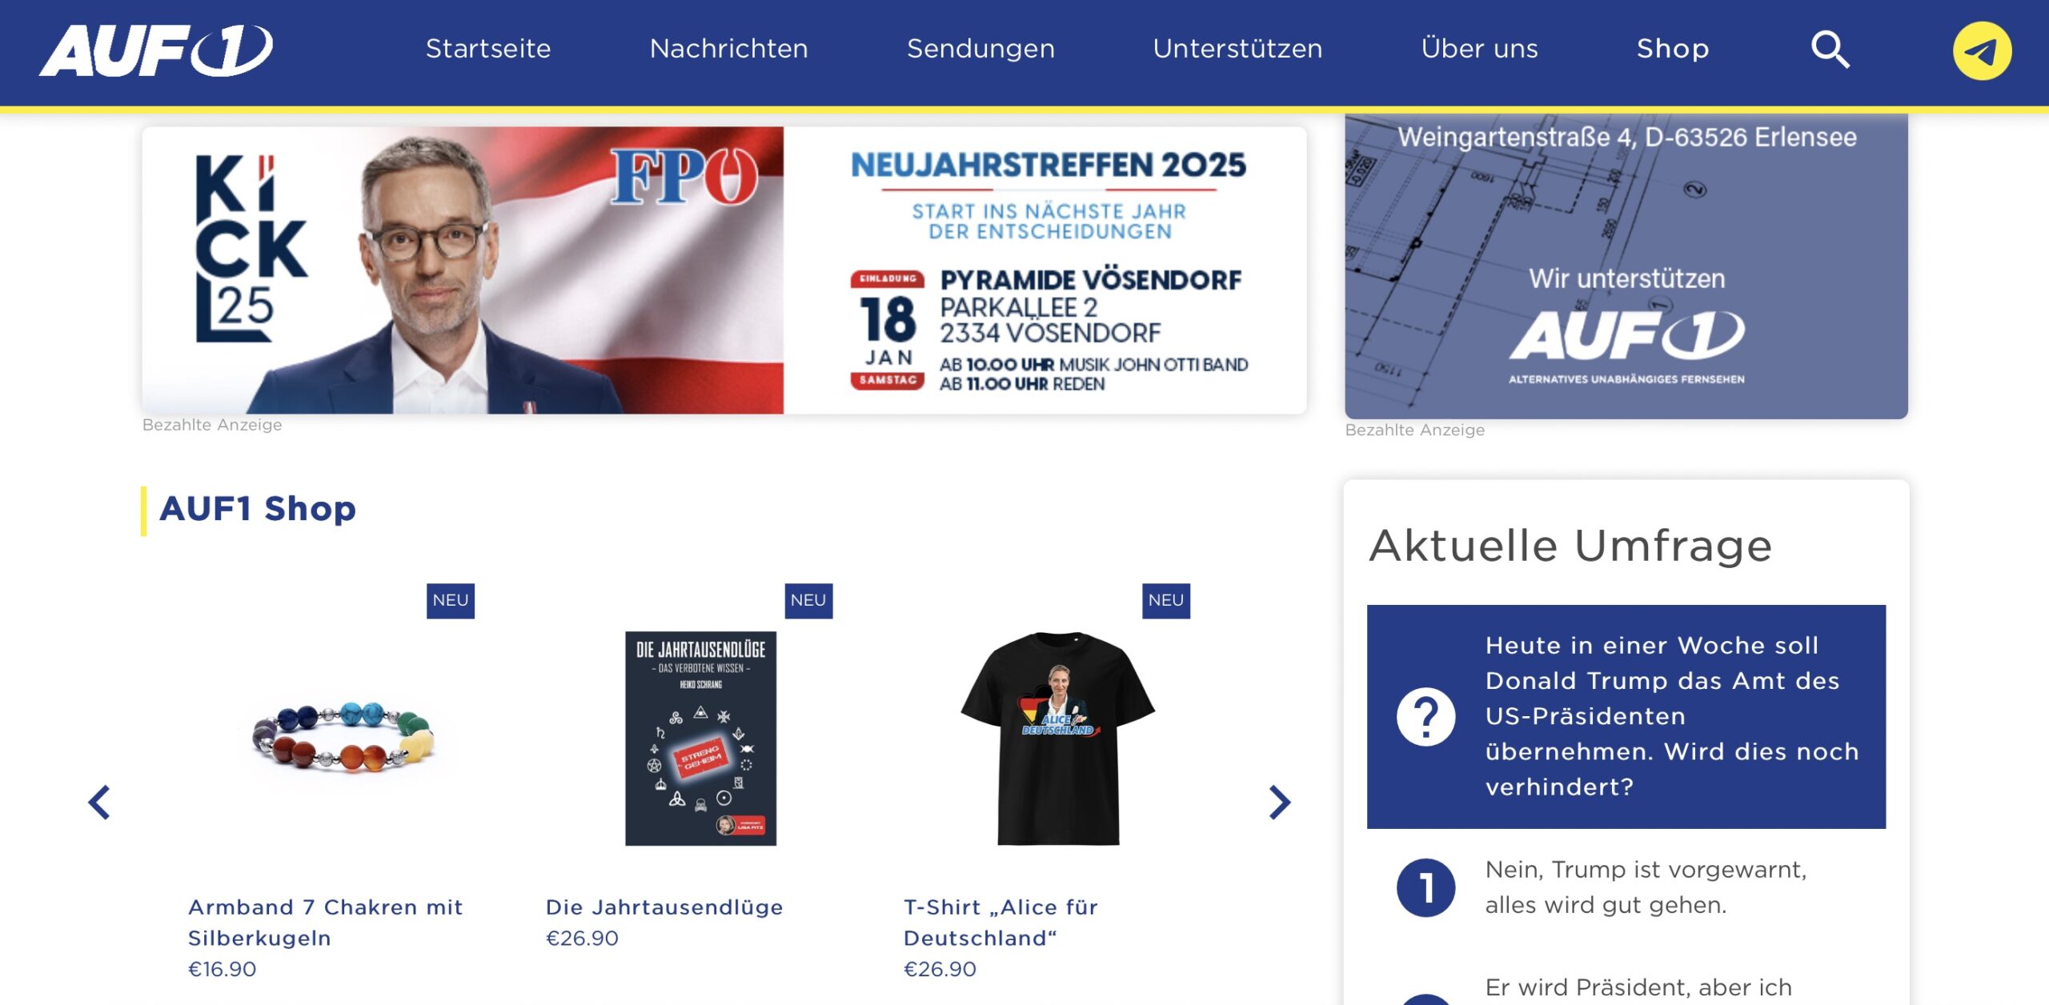The height and width of the screenshot is (1005, 2049).
Task: Click NEU badge on Alice T-shirt
Action: tap(1166, 601)
